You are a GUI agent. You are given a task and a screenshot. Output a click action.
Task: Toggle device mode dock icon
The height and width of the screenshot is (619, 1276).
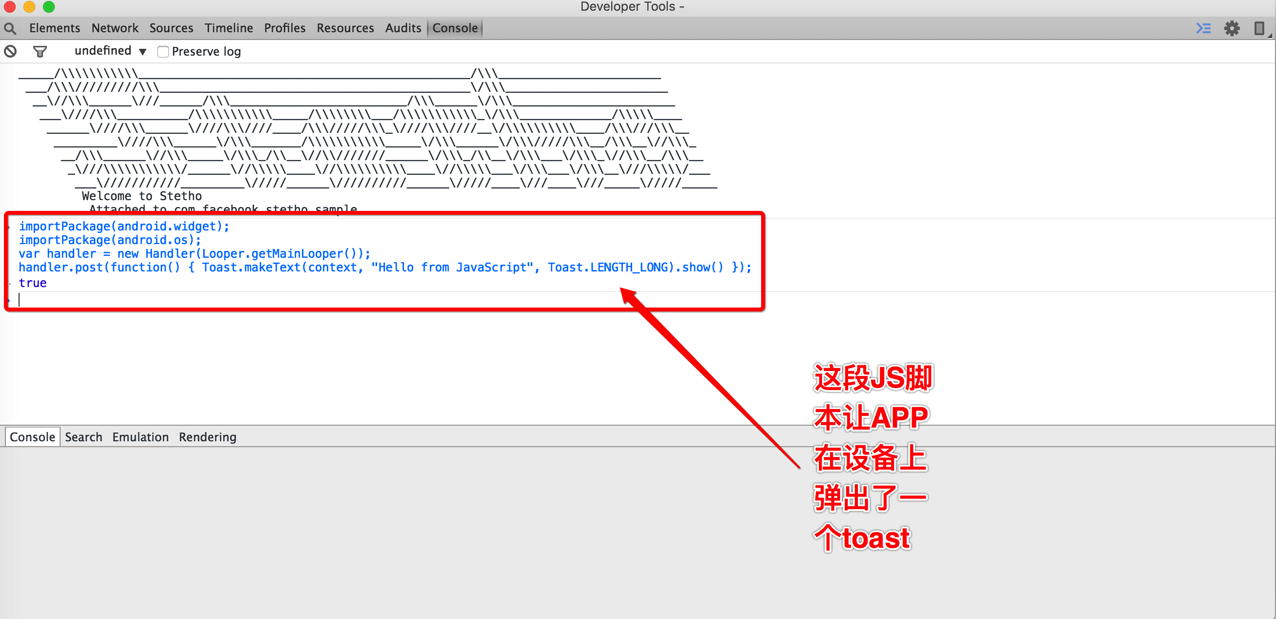[1259, 28]
